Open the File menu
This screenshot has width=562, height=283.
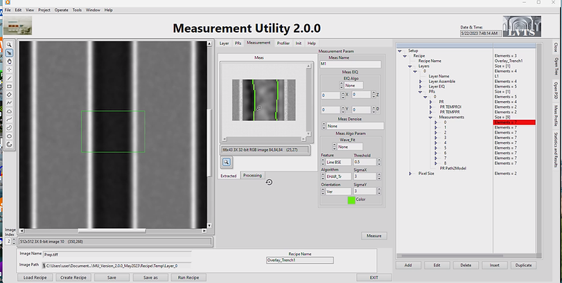[x=8, y=10]
